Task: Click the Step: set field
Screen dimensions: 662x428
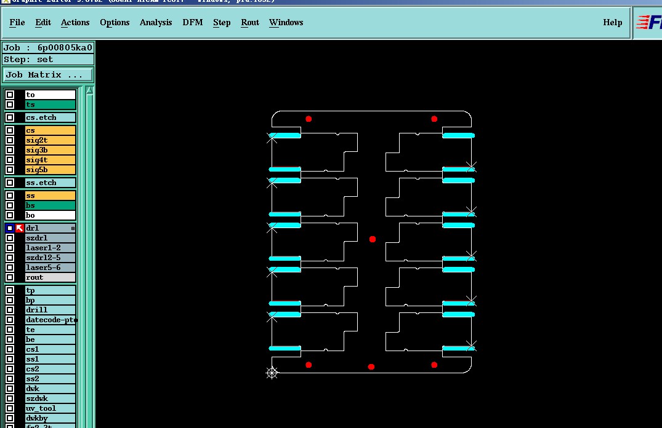Action: click(47, 60)
